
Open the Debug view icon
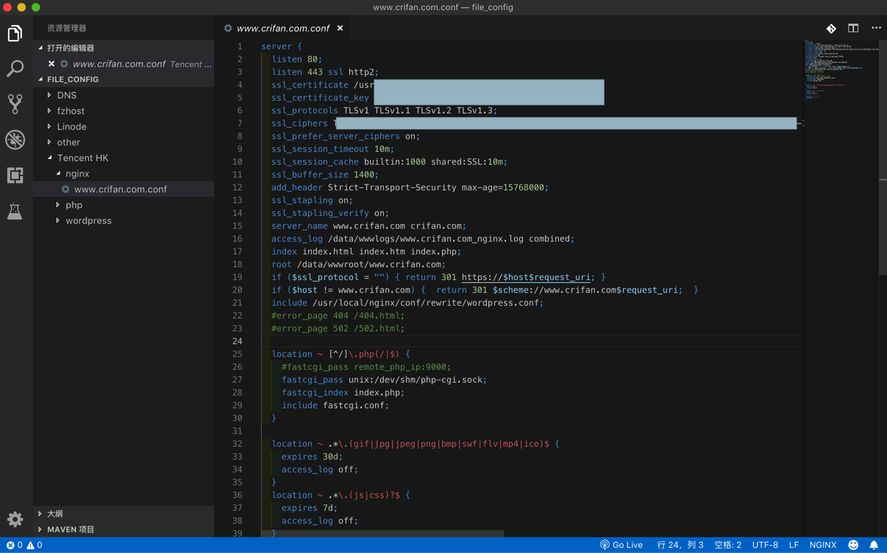15,140
